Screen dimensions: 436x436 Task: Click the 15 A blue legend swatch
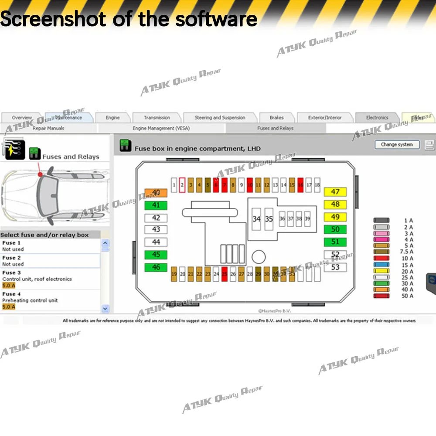point(381,265)
